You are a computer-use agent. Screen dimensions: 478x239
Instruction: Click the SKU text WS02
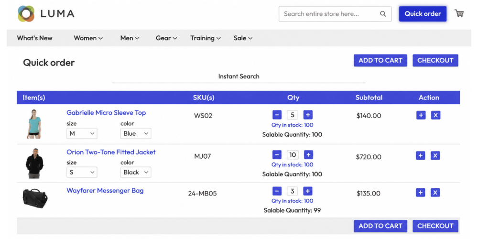[203, 116]
